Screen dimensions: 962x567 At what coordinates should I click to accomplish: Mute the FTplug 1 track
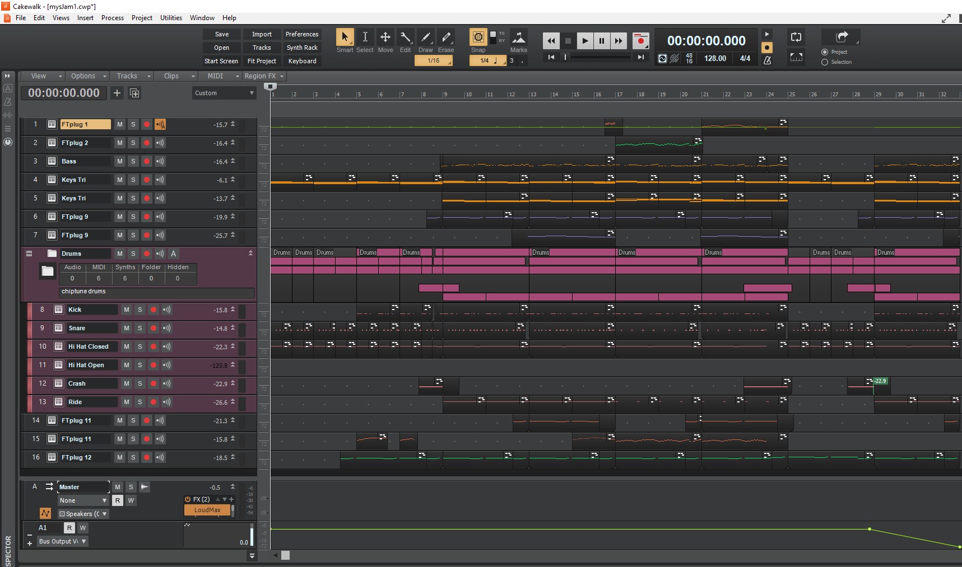pos(120,124)
